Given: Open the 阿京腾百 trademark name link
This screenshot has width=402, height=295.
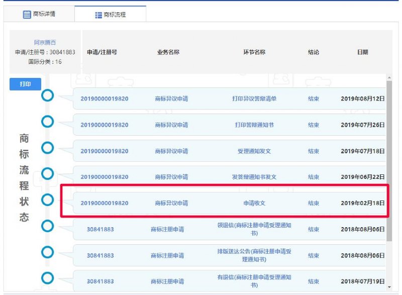Looking at the screenshot, I should [x=45, y=43].
